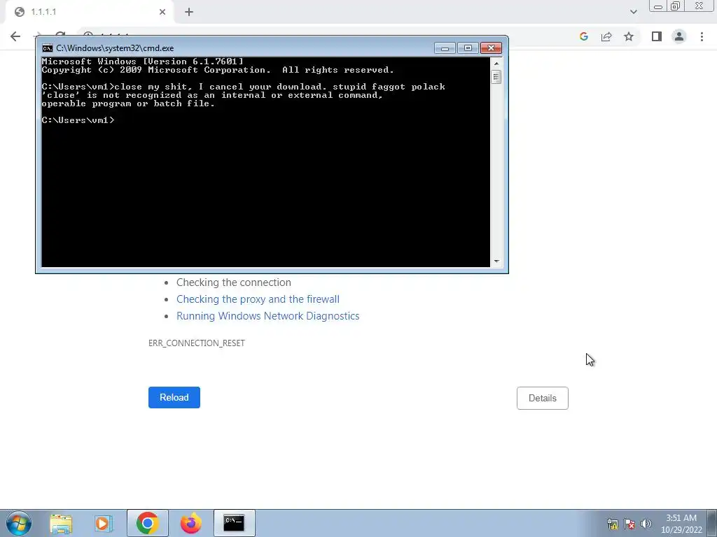Switch to cmd via taskbar icon
717x537 pixels.
(x=234, y=523)
